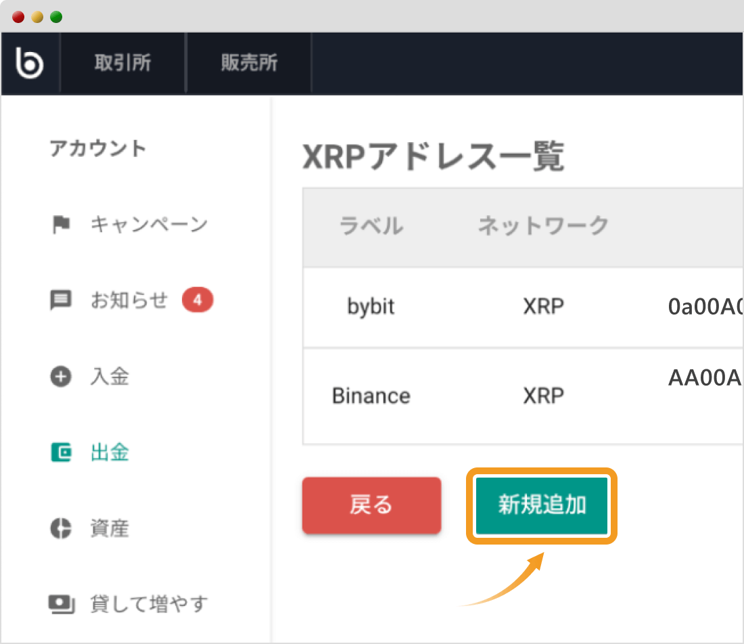Screen dimensions: 744x644
Task: Click the 資産 pie chart icon
Action: (x=61, y=528)
